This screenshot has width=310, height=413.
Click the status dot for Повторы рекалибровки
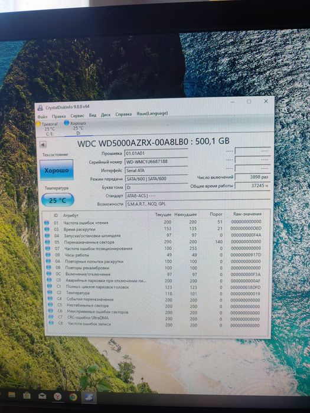pos(48,267)
